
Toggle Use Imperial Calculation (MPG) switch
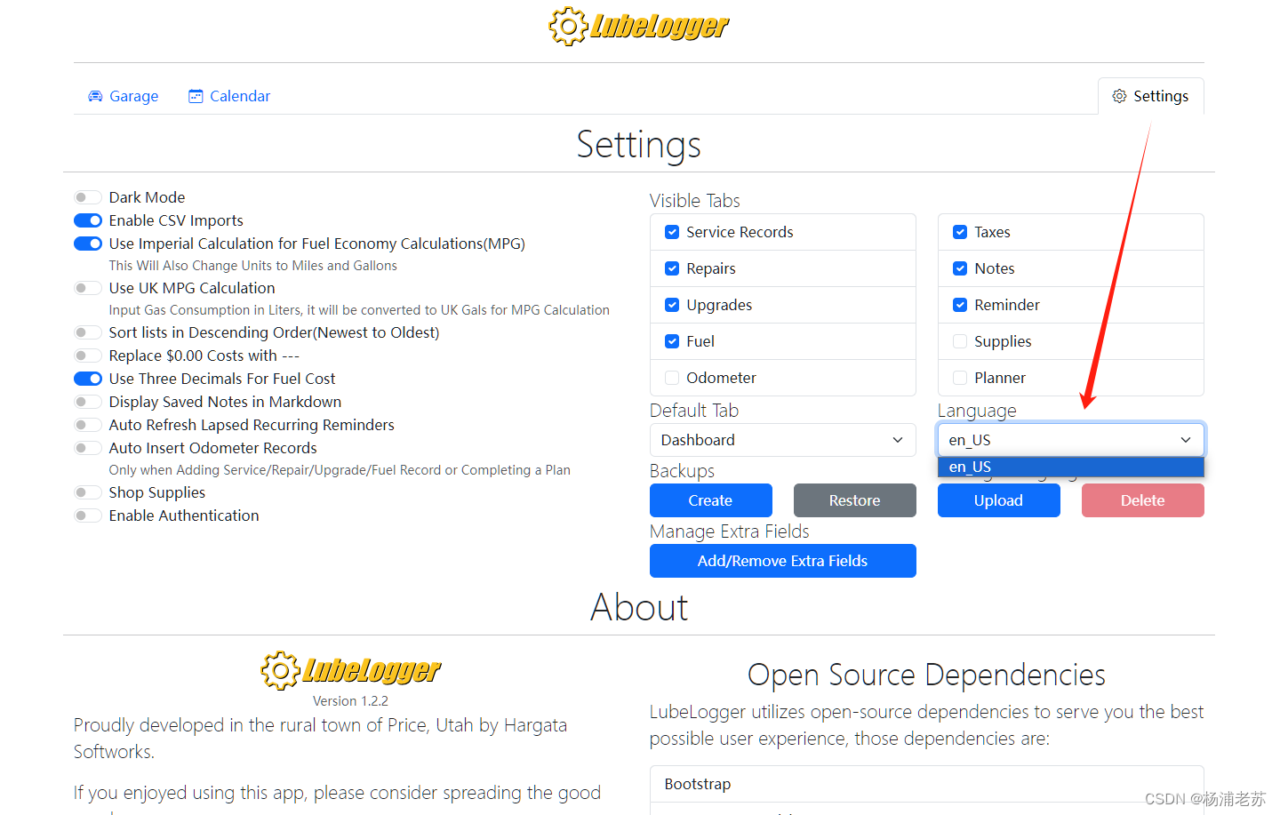coord(88,244)
